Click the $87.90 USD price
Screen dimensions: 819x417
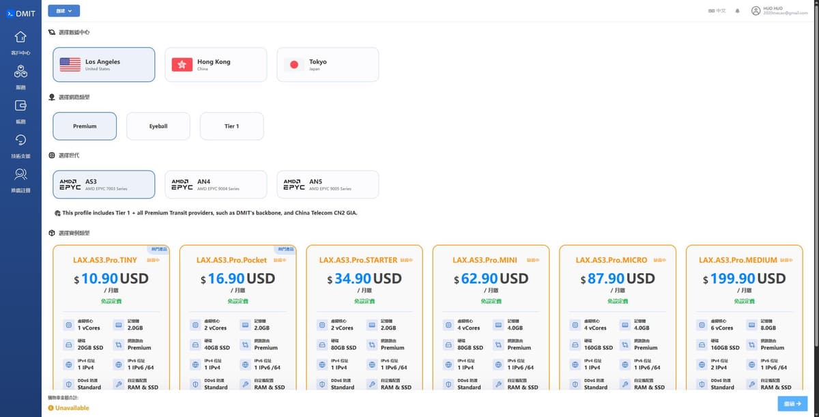(x=618, y=278)
